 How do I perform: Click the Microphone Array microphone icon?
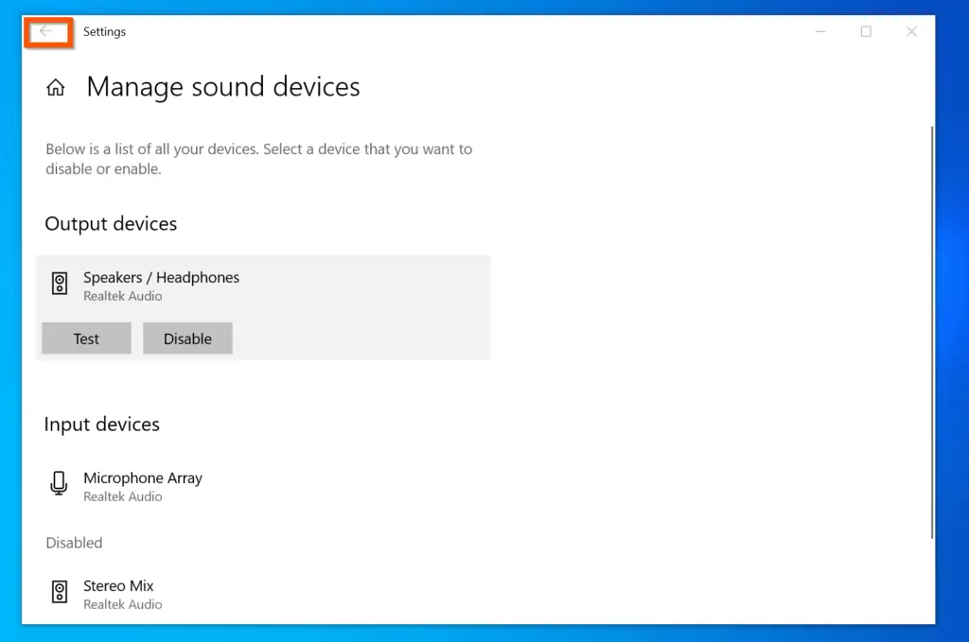point(59,485)
